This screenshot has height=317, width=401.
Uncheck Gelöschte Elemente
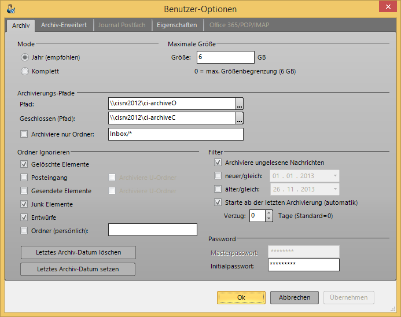point(24,164)
